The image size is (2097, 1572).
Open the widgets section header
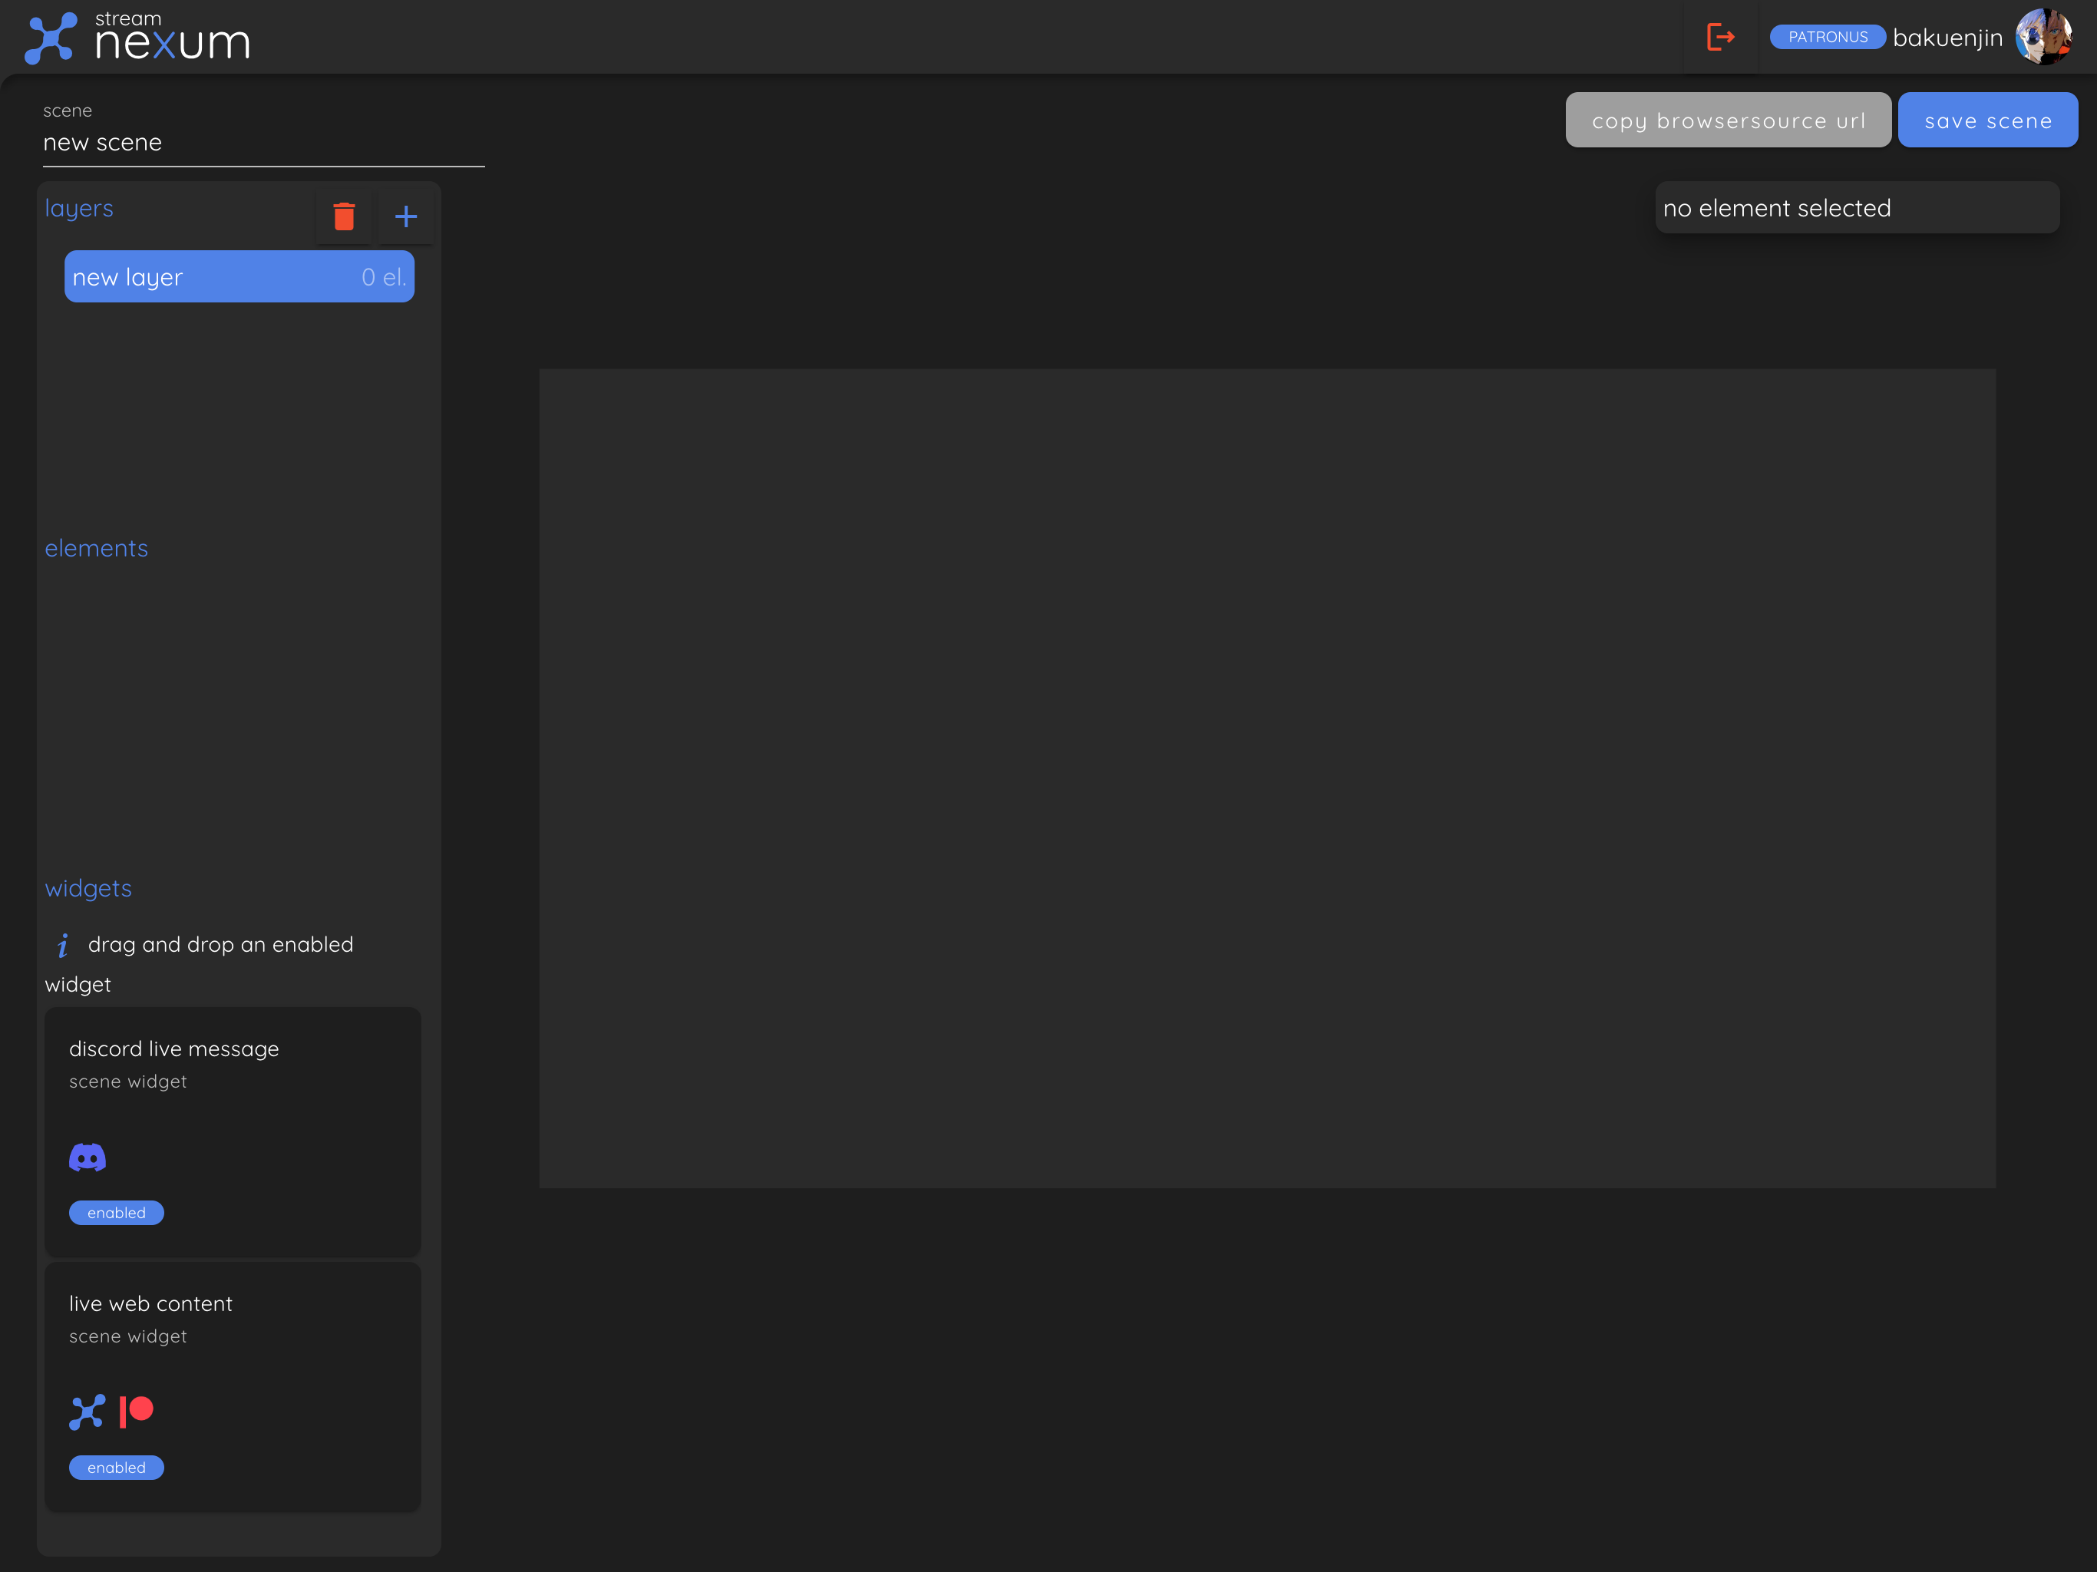click(88, 888)
